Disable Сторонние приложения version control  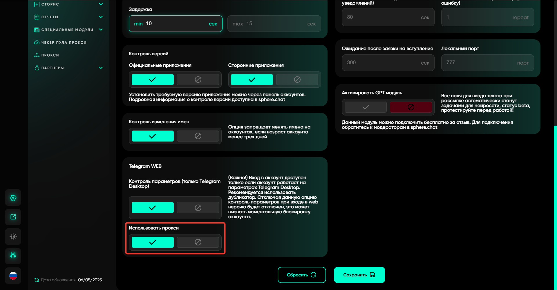(x=297, y=80)
